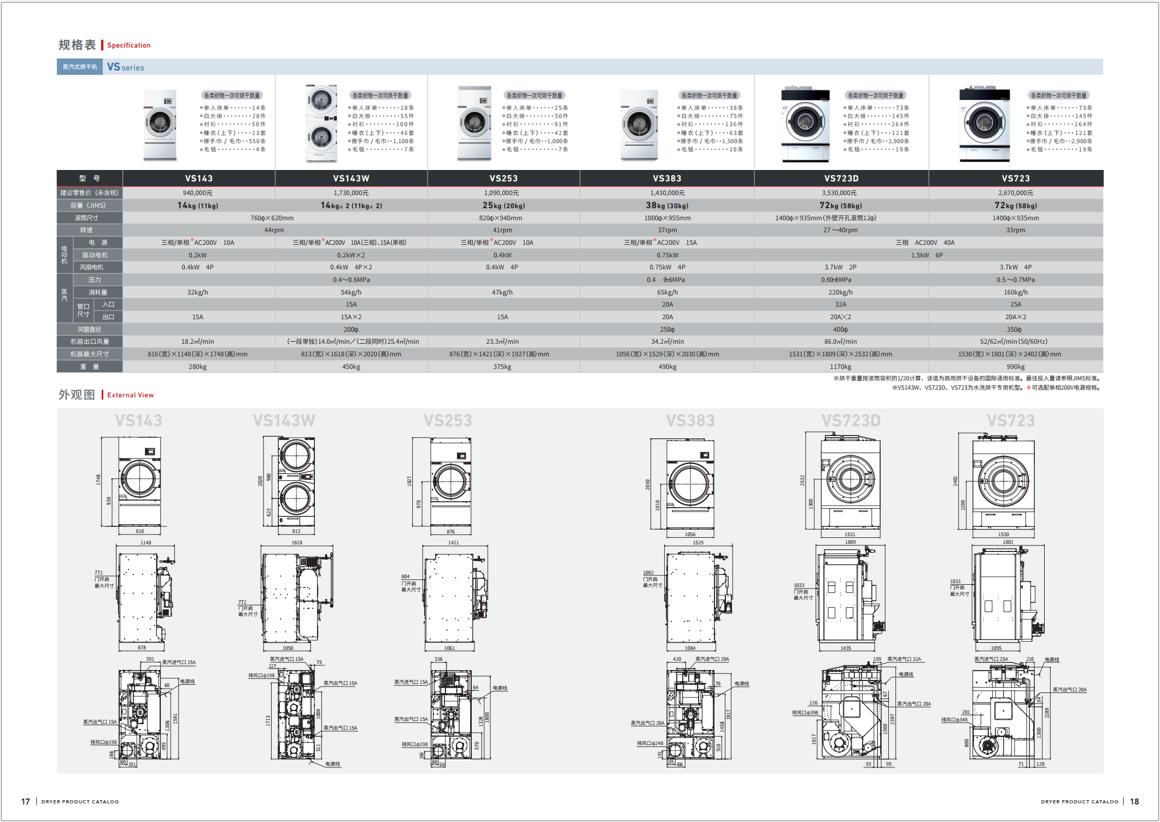1160x822 pixels.
Task: Click the VS253 dryer product photo
Action: [474, 124]
